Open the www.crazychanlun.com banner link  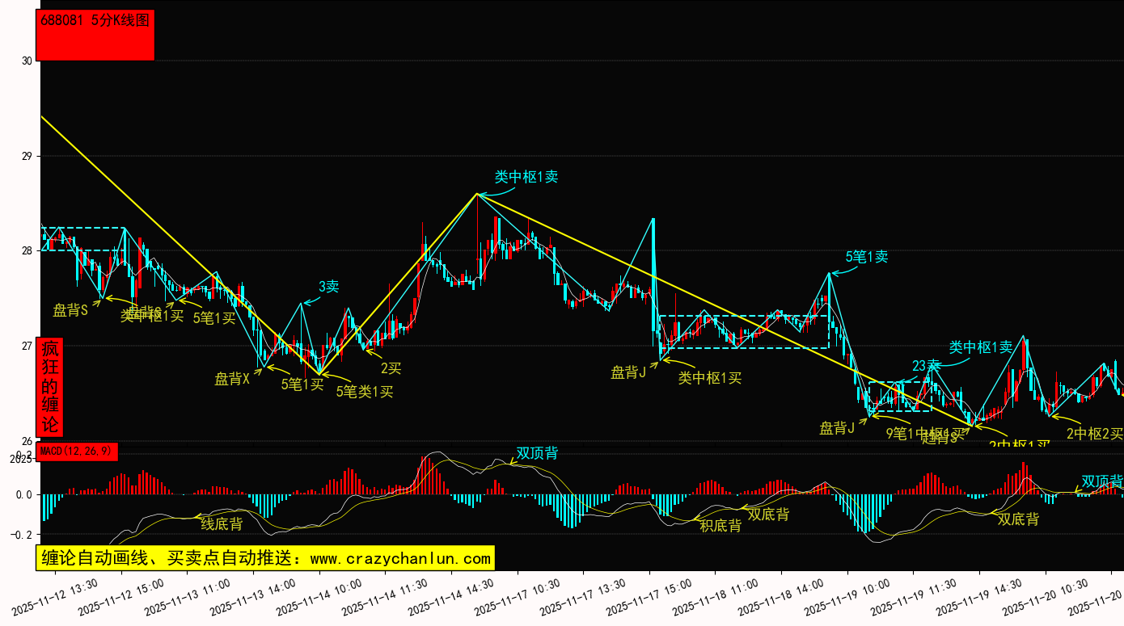[x=264, y=558]
